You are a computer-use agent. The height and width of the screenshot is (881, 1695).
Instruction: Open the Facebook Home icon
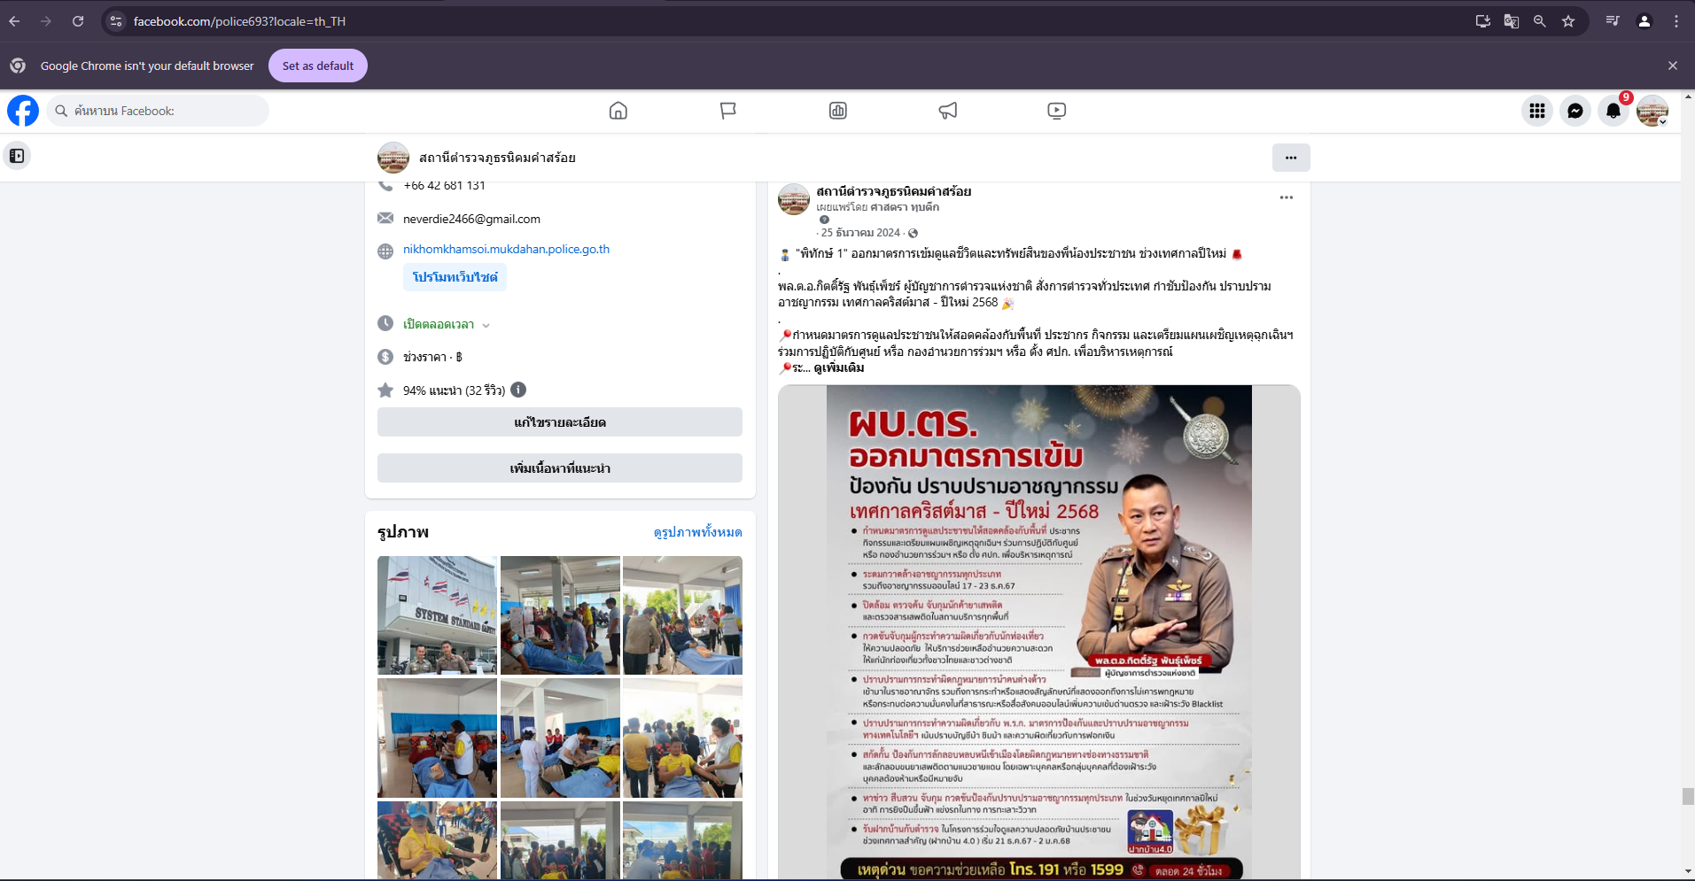[618, 111]
